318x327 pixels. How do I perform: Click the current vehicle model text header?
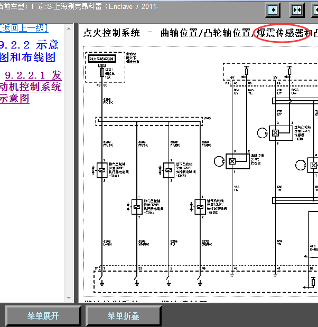79,7
